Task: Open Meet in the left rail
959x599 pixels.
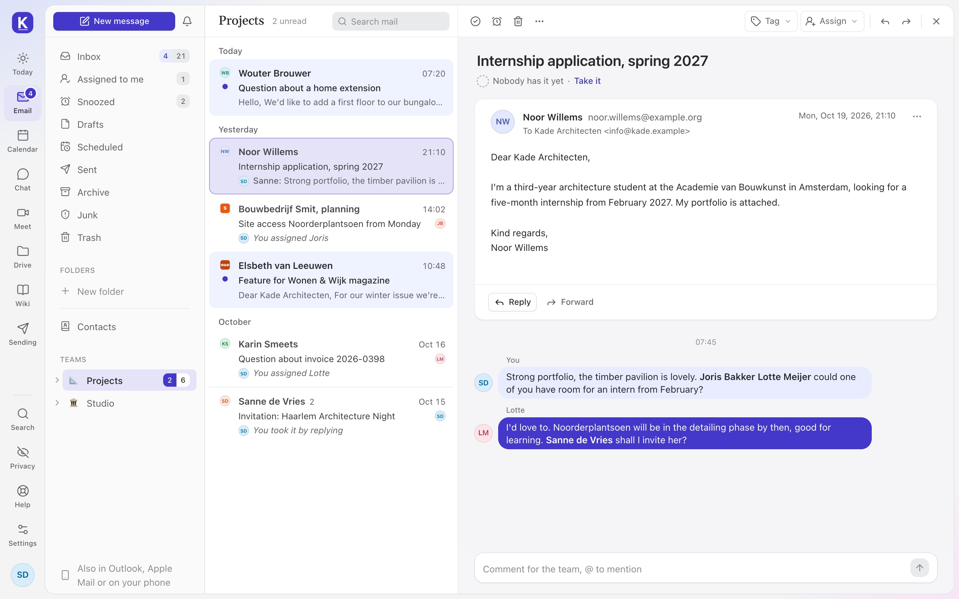Action: coord(23,218)
